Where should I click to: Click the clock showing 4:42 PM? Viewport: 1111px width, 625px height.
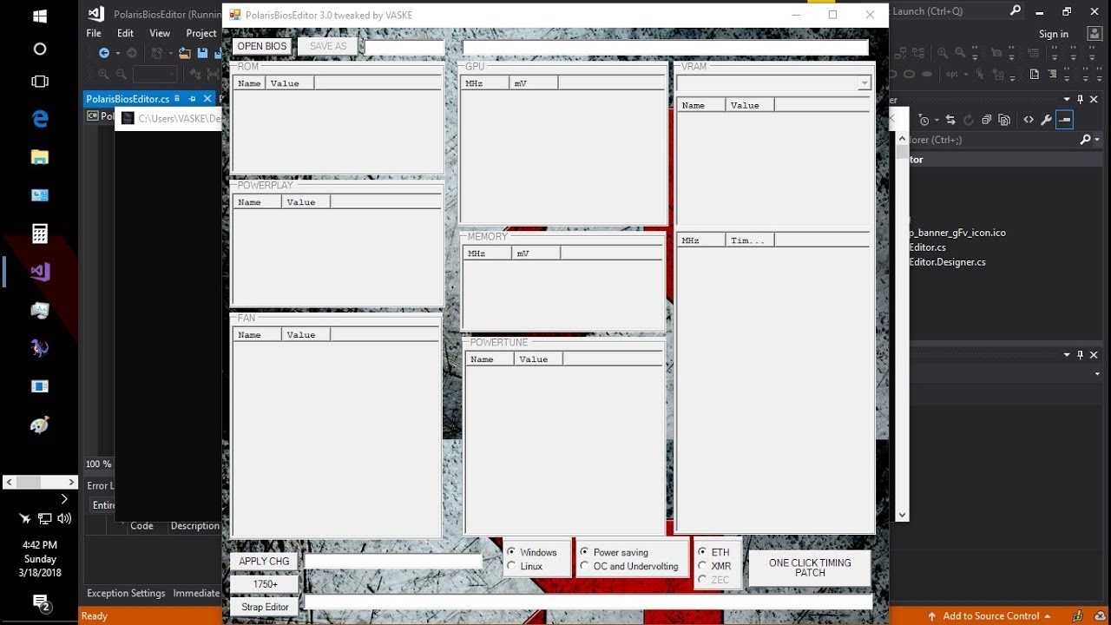(x=40, y=545)
